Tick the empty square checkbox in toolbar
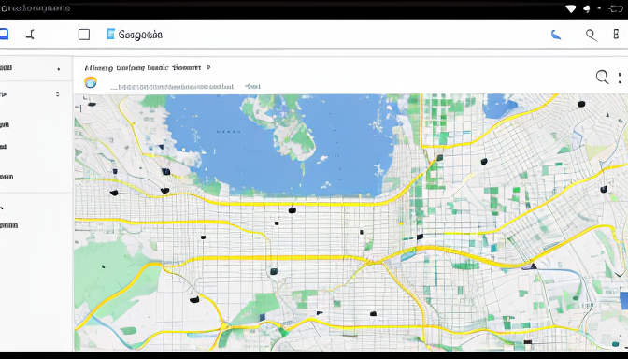The height and width of the screenshot is (359, 628). 84,35
